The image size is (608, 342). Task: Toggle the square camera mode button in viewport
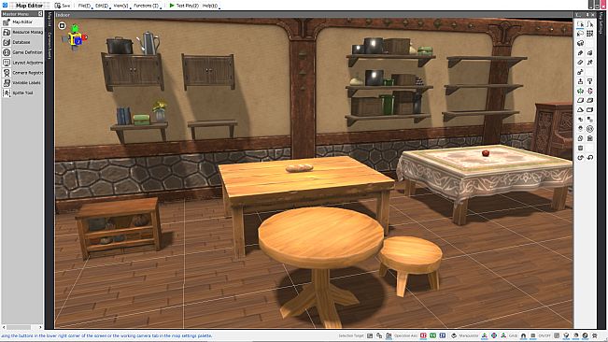(62, 25)
